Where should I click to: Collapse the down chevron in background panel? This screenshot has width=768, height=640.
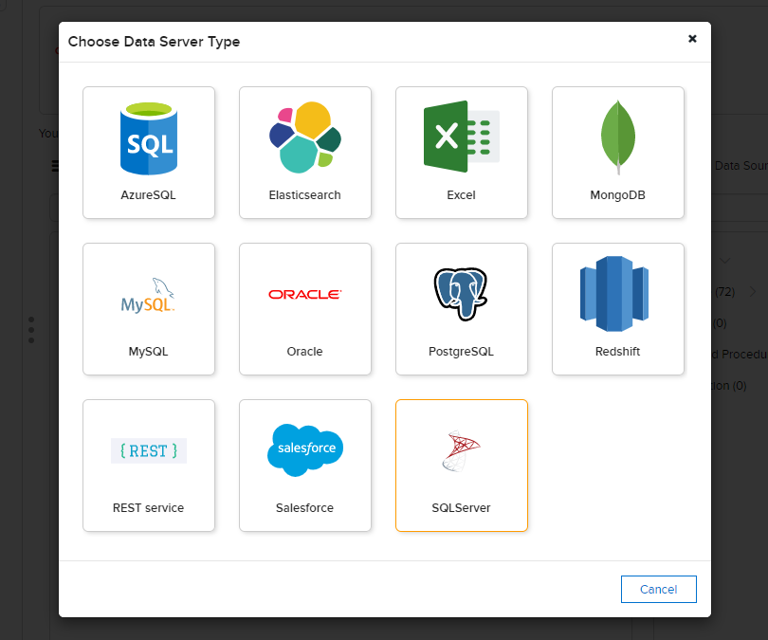click(725, 261)
